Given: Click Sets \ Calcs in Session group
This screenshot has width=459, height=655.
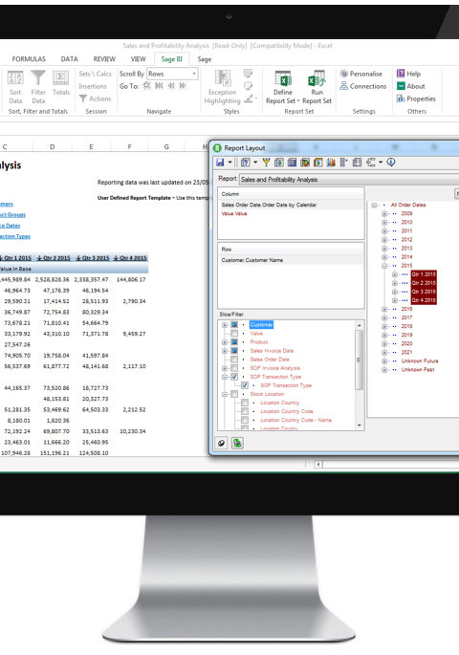Looking at the screenshot, I should point(96,74).
